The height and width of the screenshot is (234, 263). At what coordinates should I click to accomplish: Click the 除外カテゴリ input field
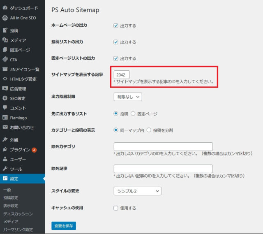coord(163,146)
